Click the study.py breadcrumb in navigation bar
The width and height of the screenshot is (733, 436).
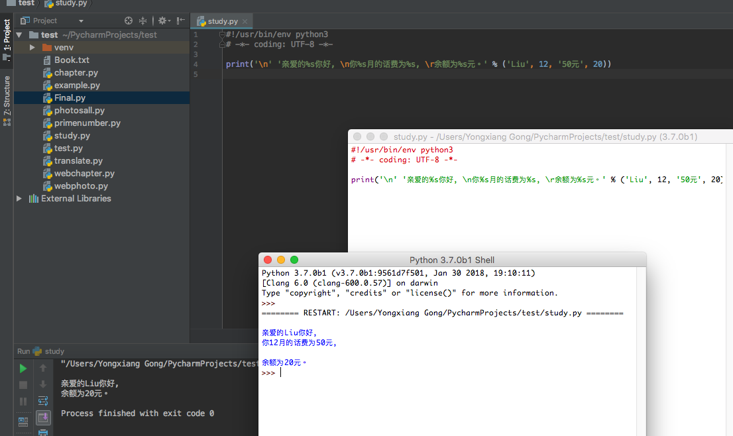click(66, 3)
